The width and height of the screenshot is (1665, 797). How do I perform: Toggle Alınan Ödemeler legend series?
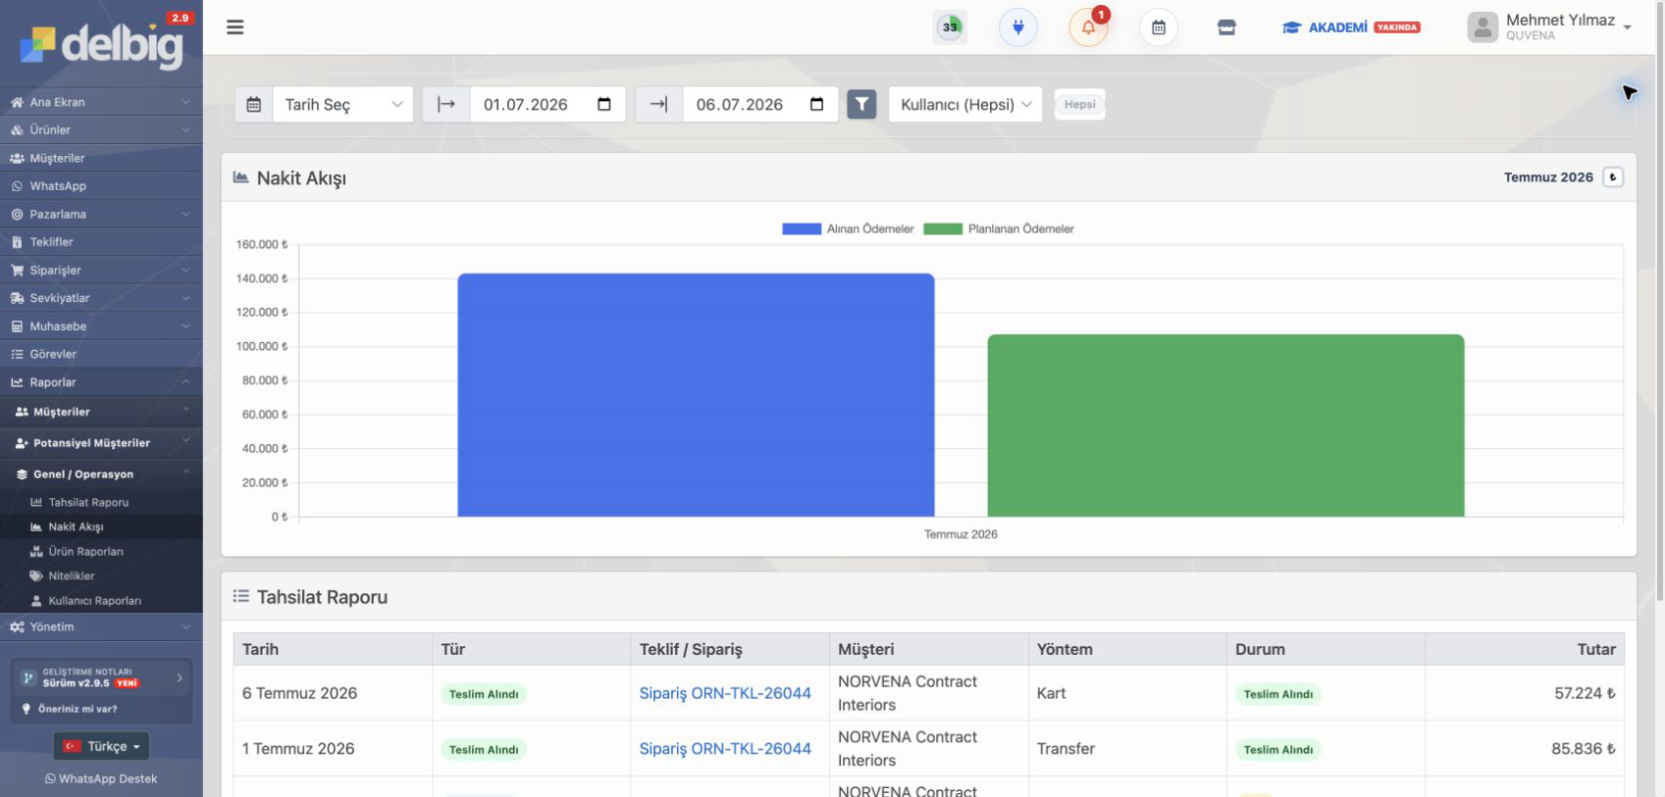coord(848,228)
